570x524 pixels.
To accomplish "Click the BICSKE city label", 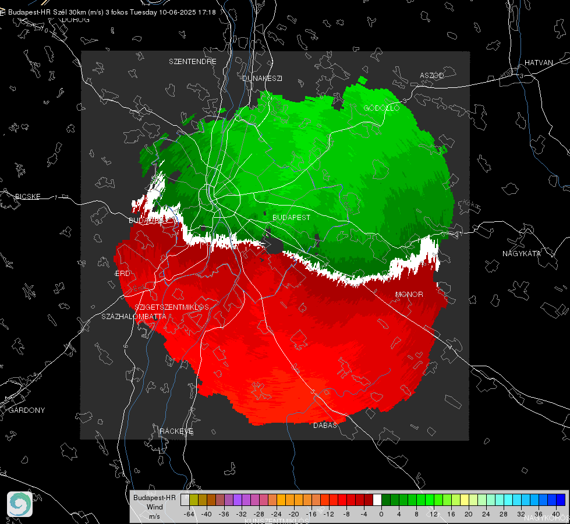I will [x=27, y=196].
